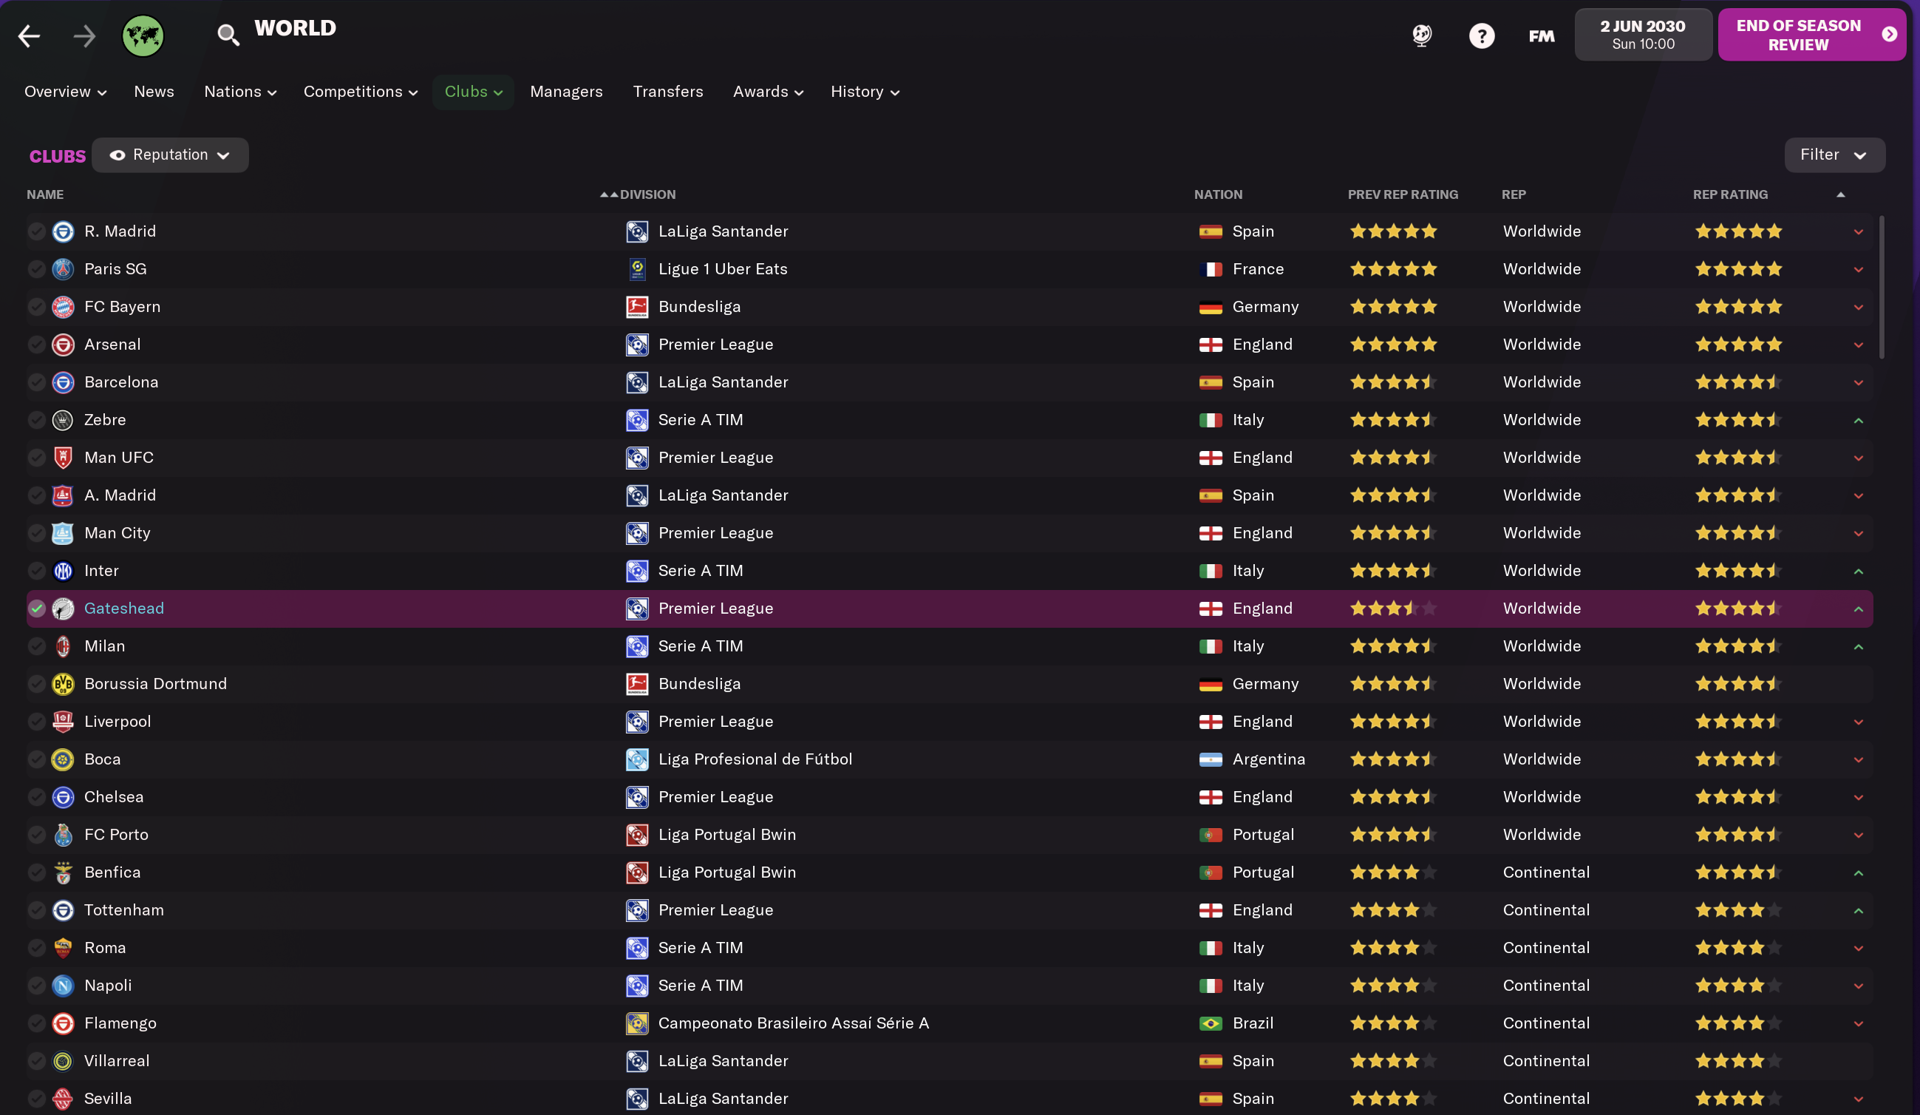Switch to the Managers tab

point(566,92)
